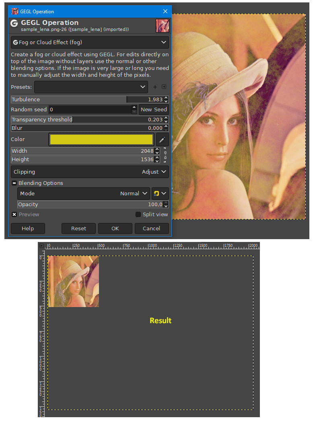The height and width of the screenshot is (422, 315).
Task: Click the blending color space icon dropdown
Action: (160, 193)
